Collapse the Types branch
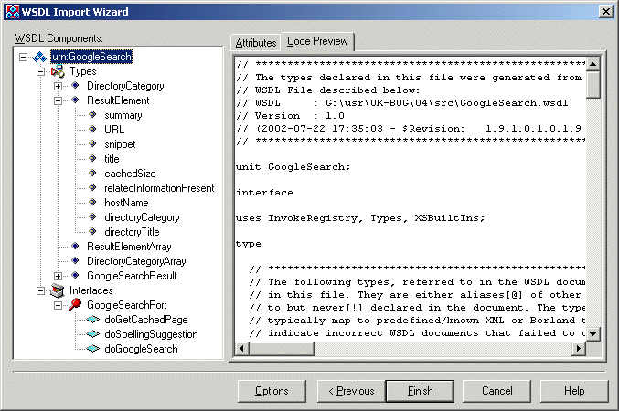The height and width of the screenshot is (411, 619). pos(40,71)
